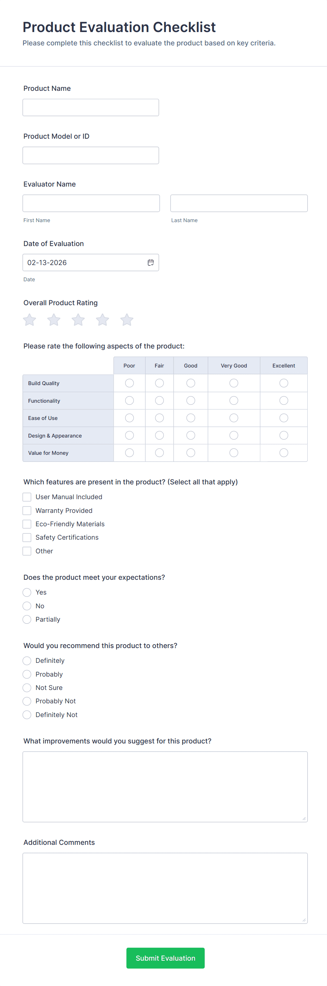Screen dimensions: 327x986
Task: Pick the Probably Not recommendation option
Action: click(27, 701)
